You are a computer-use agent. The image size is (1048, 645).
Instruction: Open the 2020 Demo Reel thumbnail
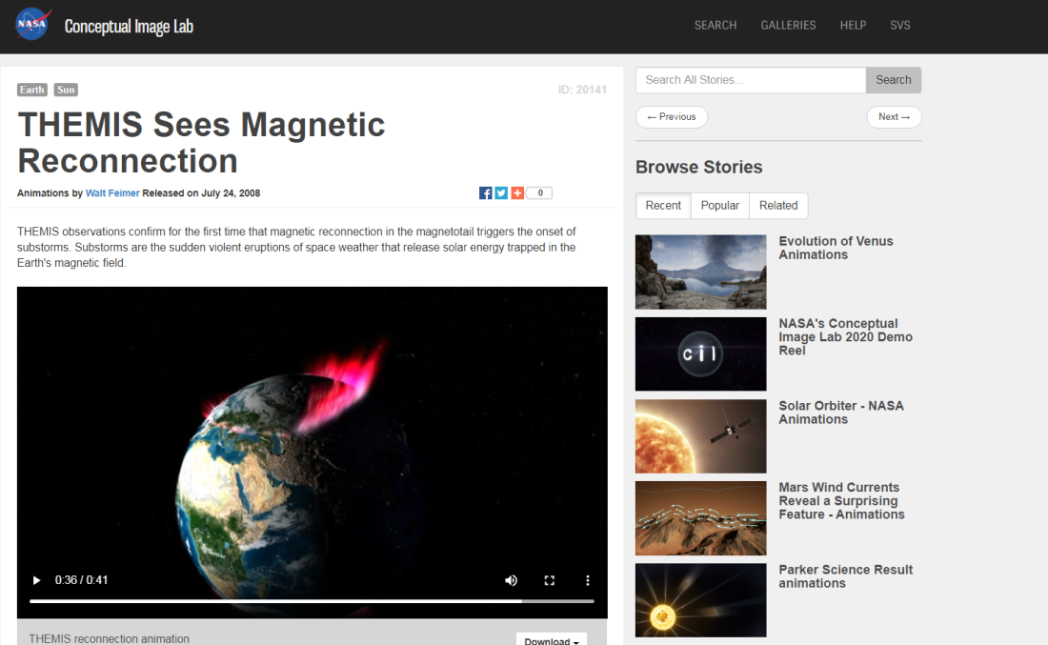click(x=700, y=353)
